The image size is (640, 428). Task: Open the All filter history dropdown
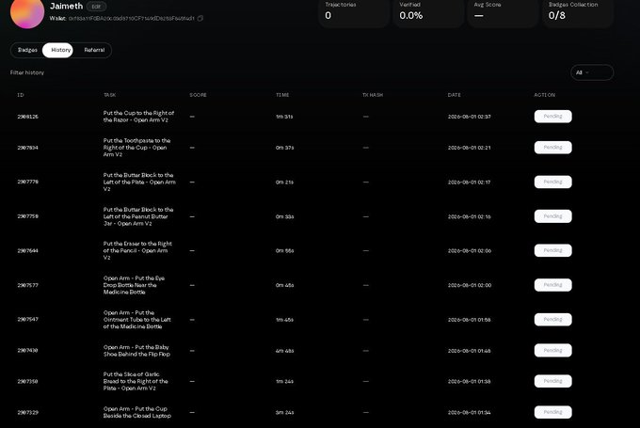(592, 72)
